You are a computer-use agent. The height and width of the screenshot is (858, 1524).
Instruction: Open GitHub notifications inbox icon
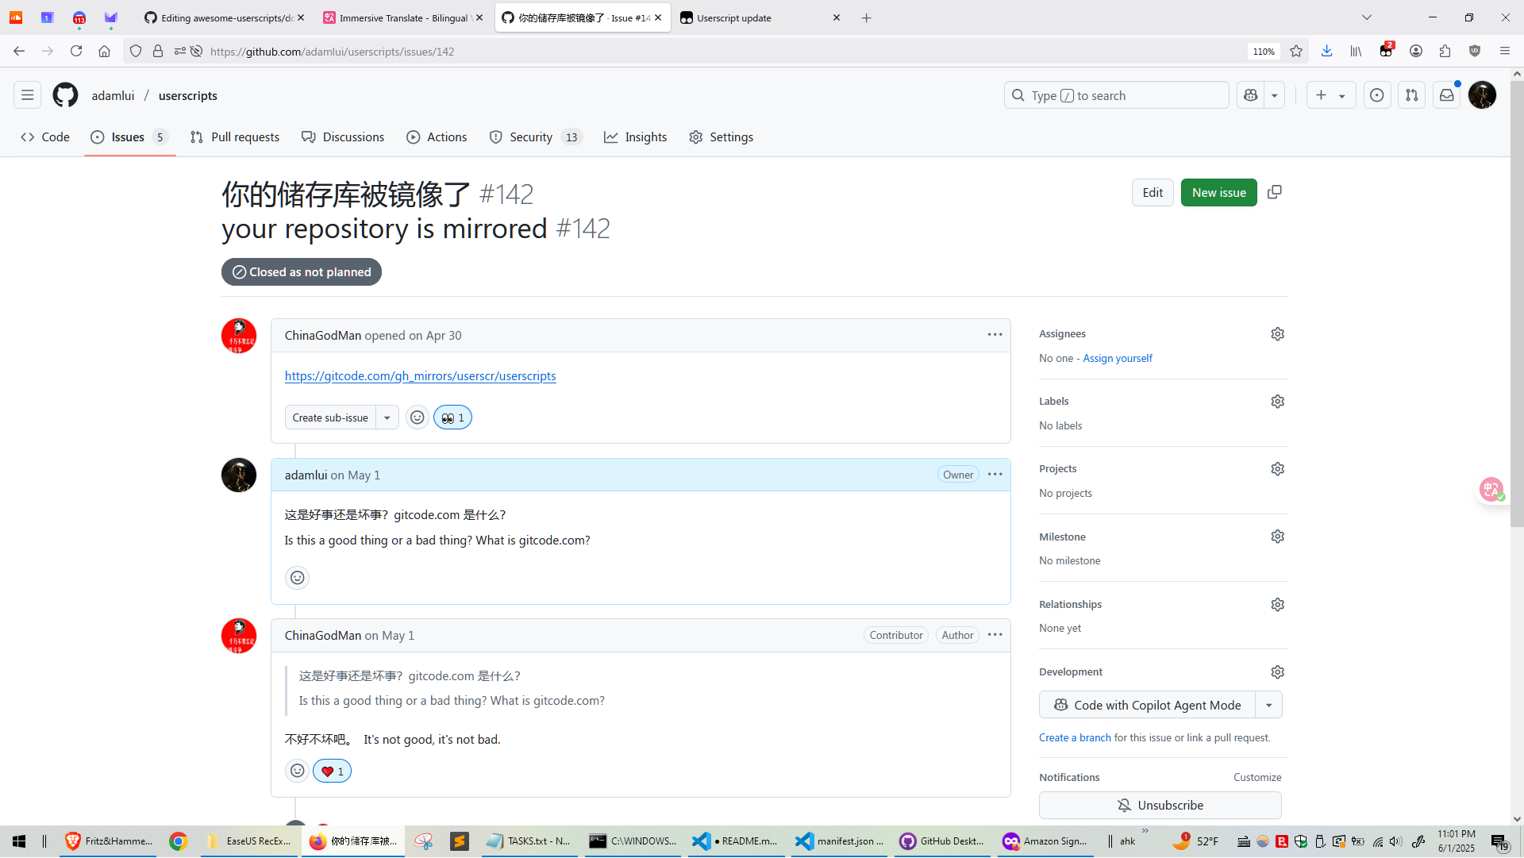point(1446,95)
